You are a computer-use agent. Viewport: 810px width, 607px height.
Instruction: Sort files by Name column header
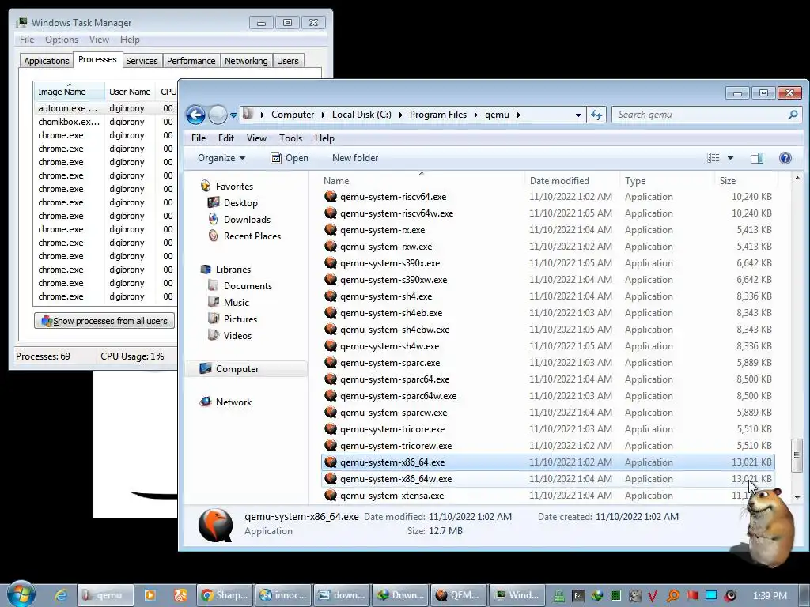click(421, 181)
